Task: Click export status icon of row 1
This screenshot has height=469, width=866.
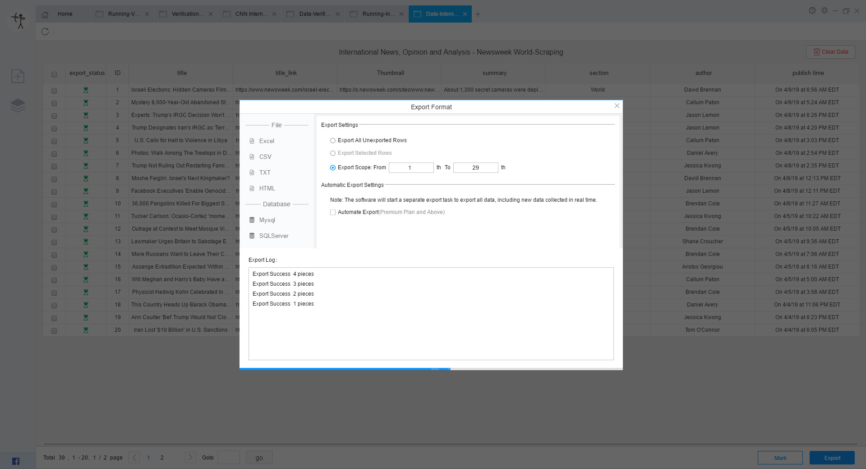Action: tap(86, 90)
